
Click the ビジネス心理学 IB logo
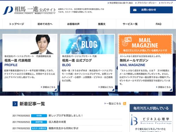coord(134,120)
